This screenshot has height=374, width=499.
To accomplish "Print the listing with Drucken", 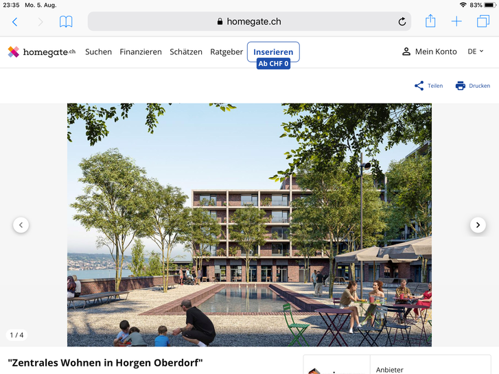I will pos(473,86).
